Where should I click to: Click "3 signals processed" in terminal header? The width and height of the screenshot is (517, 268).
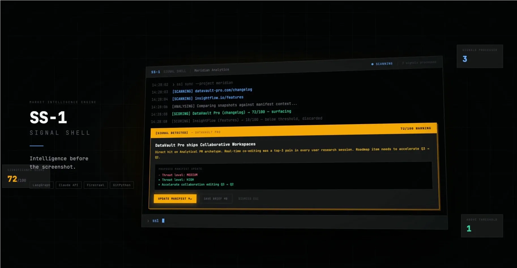point(419,62)
